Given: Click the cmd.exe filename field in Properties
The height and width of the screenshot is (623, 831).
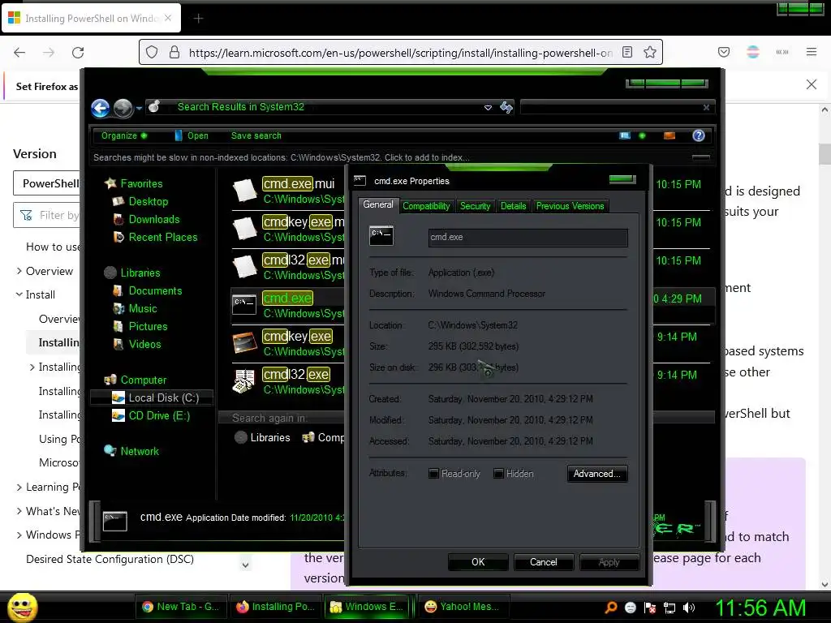Looking at the screenshot, I should (x=527, y=238).
